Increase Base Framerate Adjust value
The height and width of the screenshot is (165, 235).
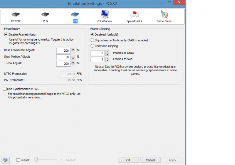point(73,49)
